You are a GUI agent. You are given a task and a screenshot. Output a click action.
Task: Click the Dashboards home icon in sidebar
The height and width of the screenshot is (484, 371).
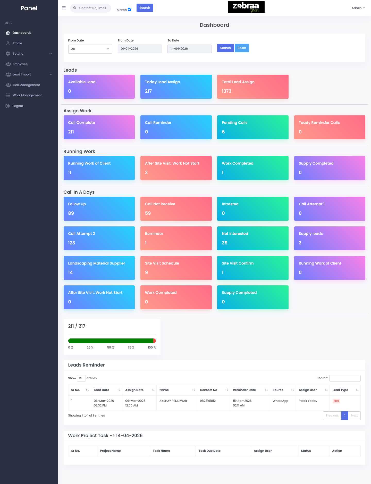point(8,33)
